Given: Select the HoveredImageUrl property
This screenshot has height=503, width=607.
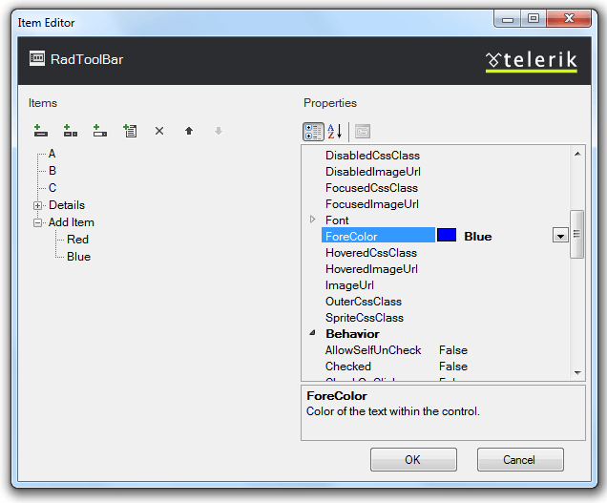Looking at the screenshot, I should (371, 269).
